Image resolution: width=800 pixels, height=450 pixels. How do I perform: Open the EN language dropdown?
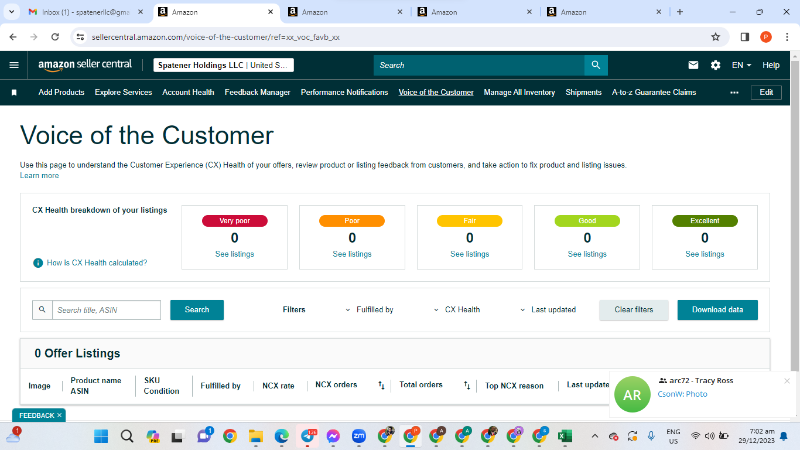click(x=741, y=65)
